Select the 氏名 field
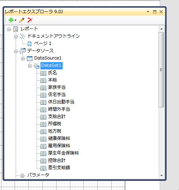 (52, 73)
